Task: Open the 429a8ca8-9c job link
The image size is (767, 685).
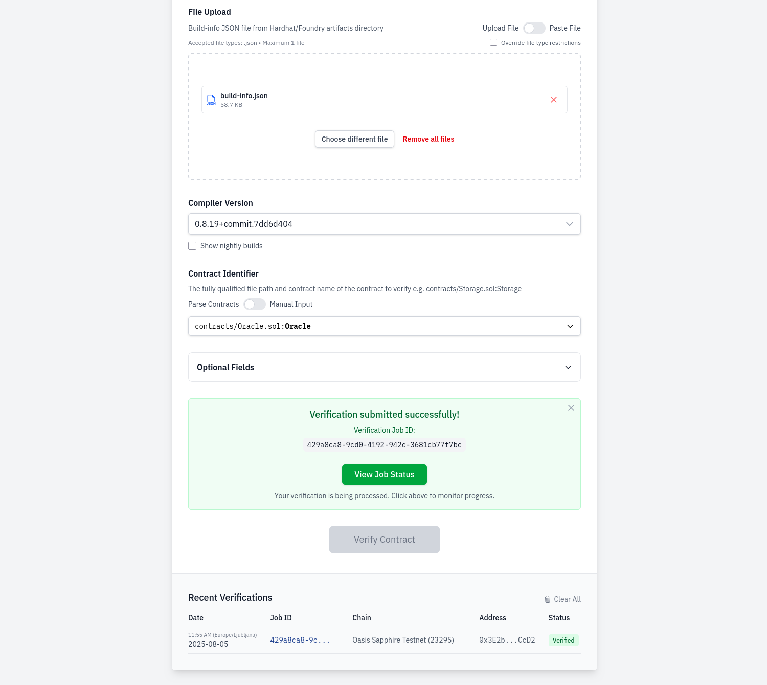Action: pos(300,640)
